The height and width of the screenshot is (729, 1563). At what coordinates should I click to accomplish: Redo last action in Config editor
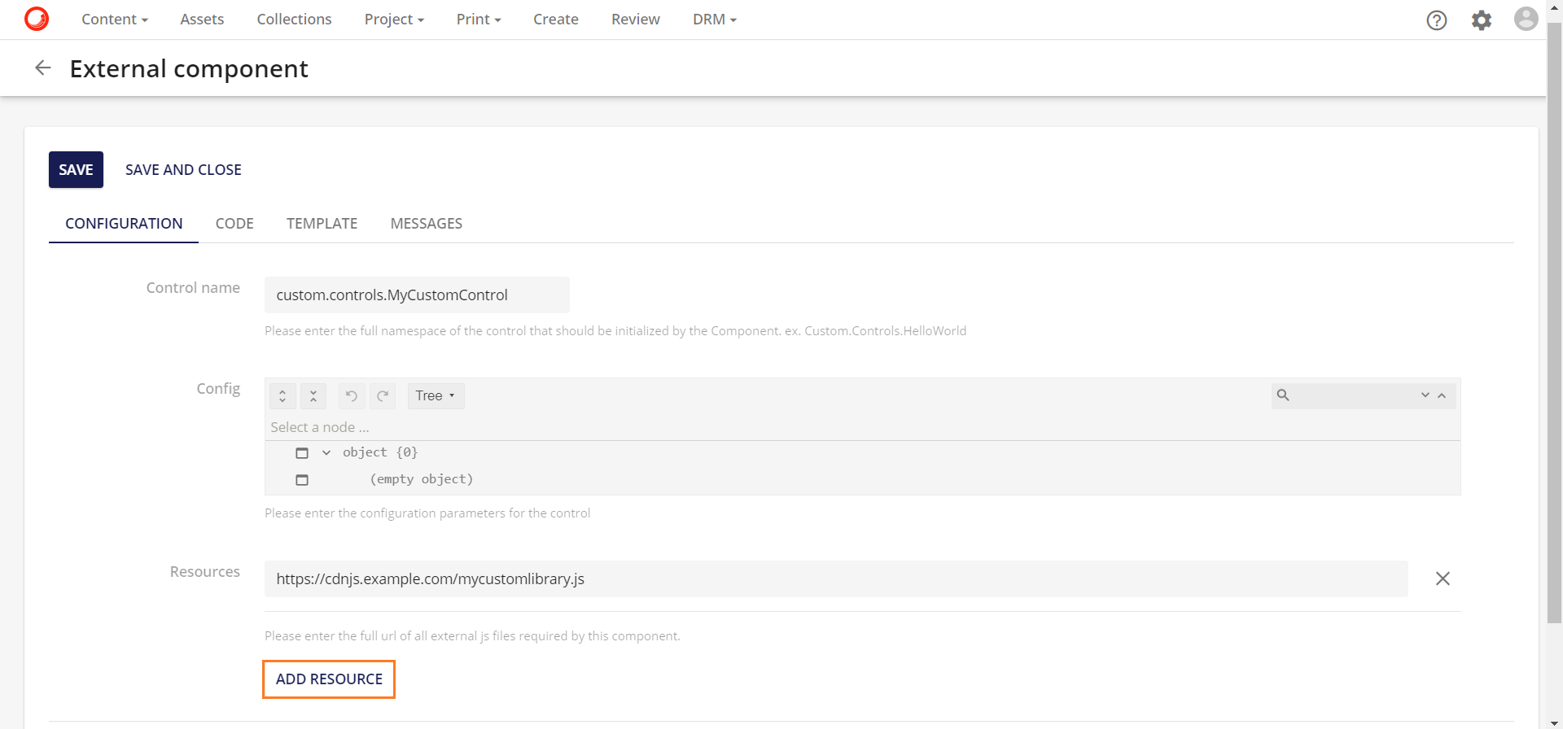click(x=383, y=396)
